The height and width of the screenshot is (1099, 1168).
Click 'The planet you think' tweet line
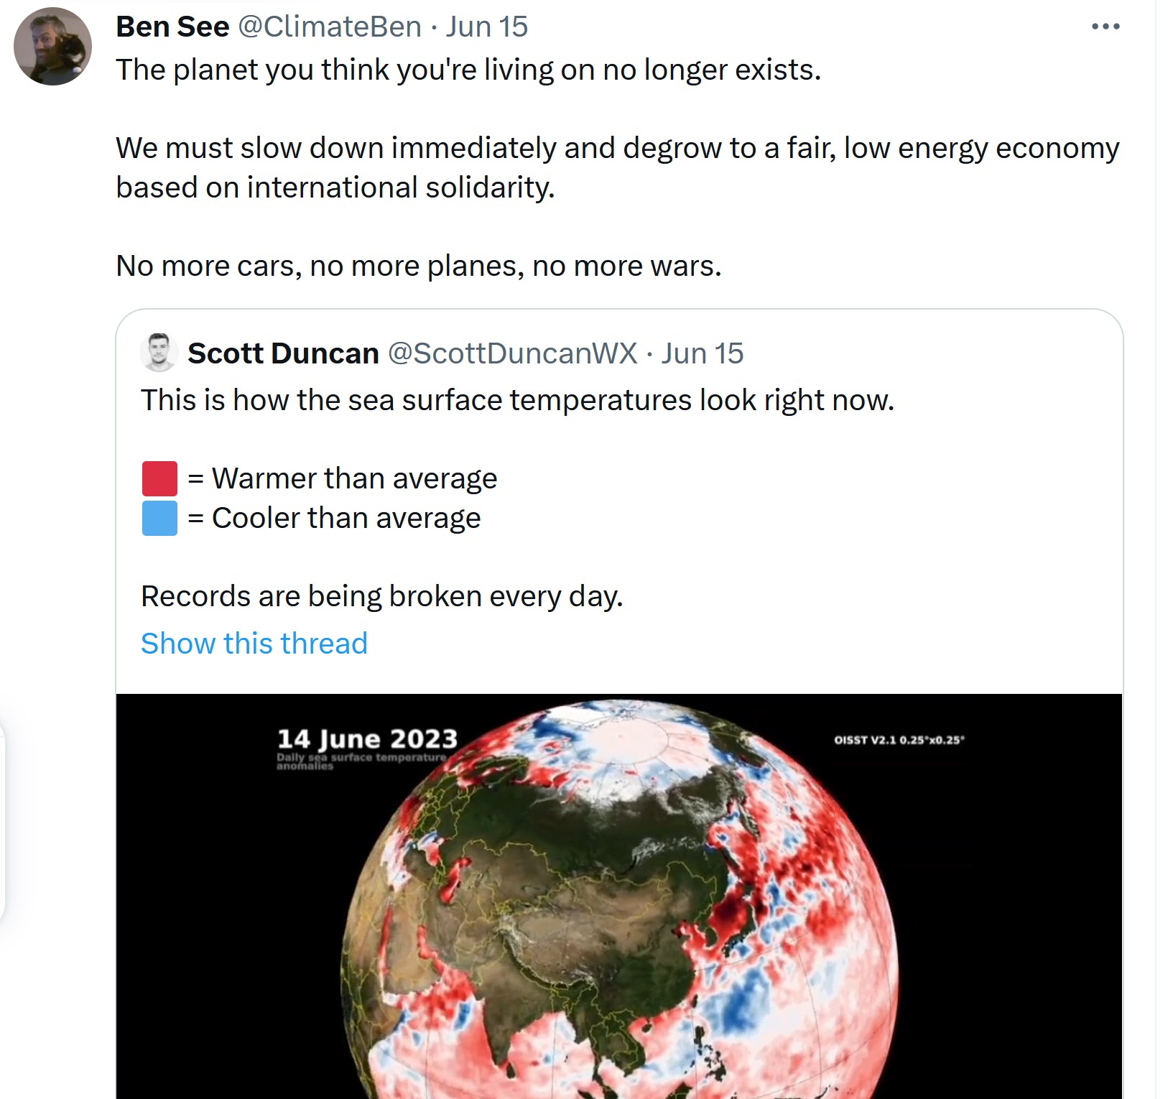coord(468,70)
